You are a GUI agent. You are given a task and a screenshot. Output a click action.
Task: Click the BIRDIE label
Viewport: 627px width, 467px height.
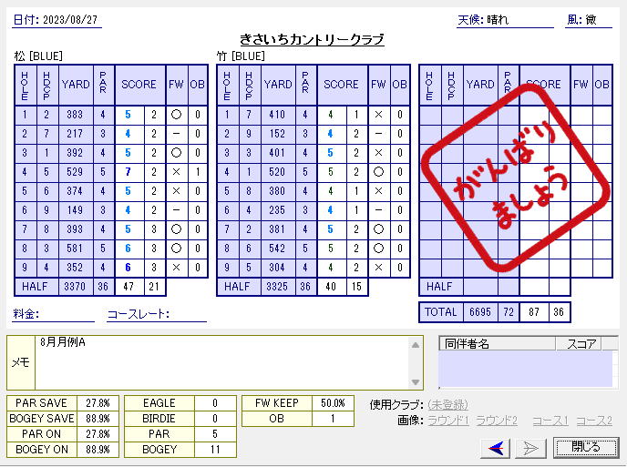159,419
